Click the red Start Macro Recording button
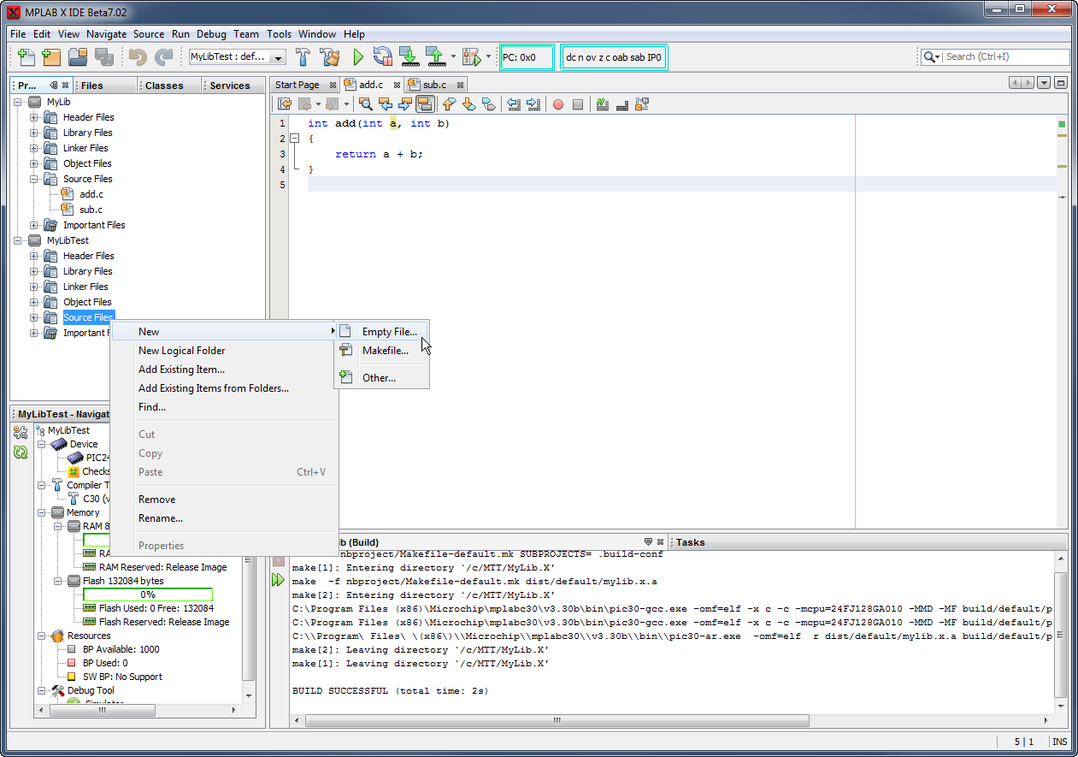 [x=558, y=104]
